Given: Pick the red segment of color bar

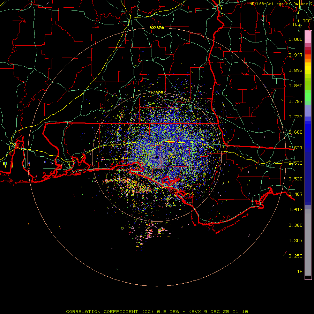Looking at the screenshot, I should (x=308, y=52).
